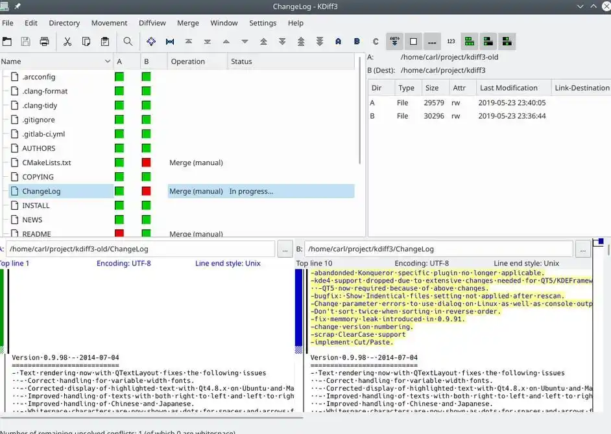
Task: Open Search with the magnifier icon
Action: coord(128,41)
